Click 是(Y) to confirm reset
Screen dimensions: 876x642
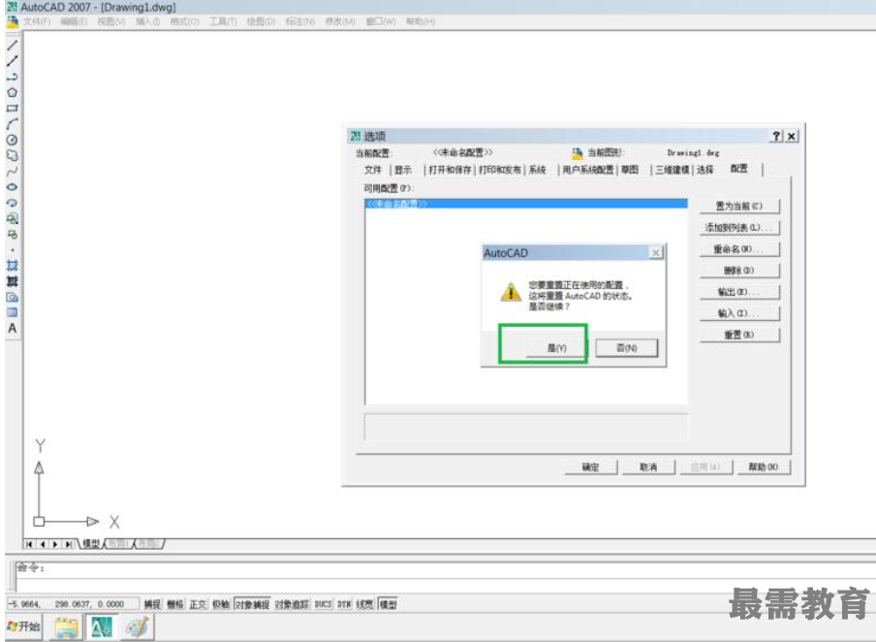pos(556,348)
